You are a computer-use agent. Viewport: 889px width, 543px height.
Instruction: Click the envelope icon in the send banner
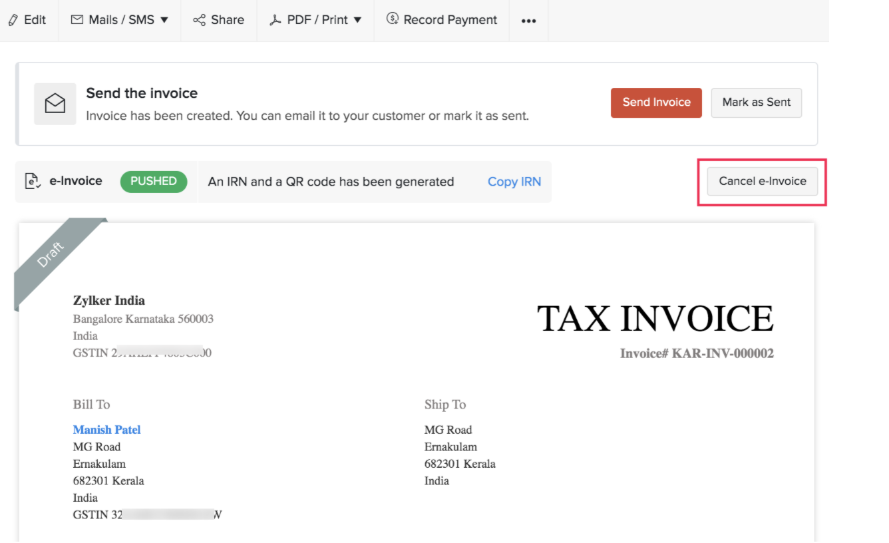(x=55, y=103)
